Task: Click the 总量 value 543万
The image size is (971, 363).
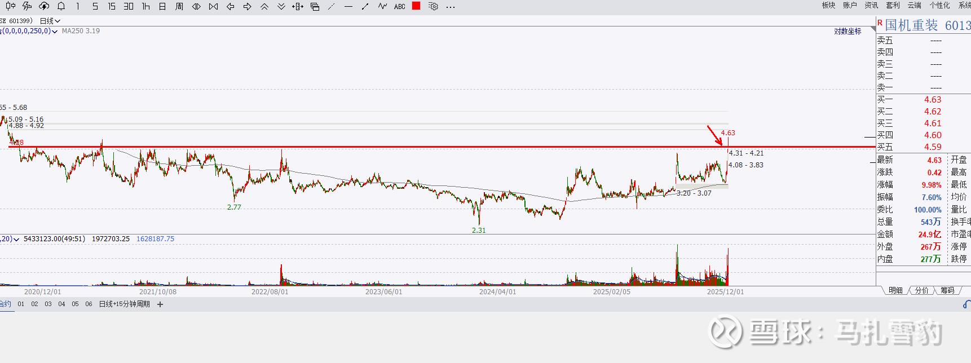Action: [931, 222]
